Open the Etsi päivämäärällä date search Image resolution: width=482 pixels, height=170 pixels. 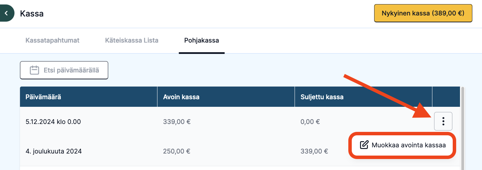(x=64, y=70)
